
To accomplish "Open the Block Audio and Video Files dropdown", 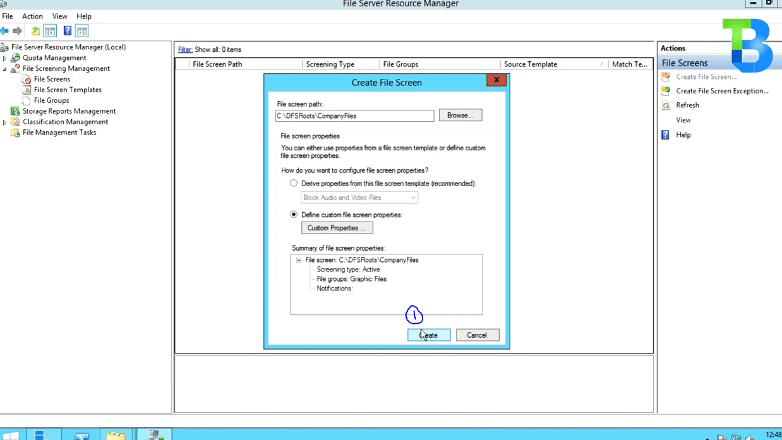I will (x=414, y=197).
